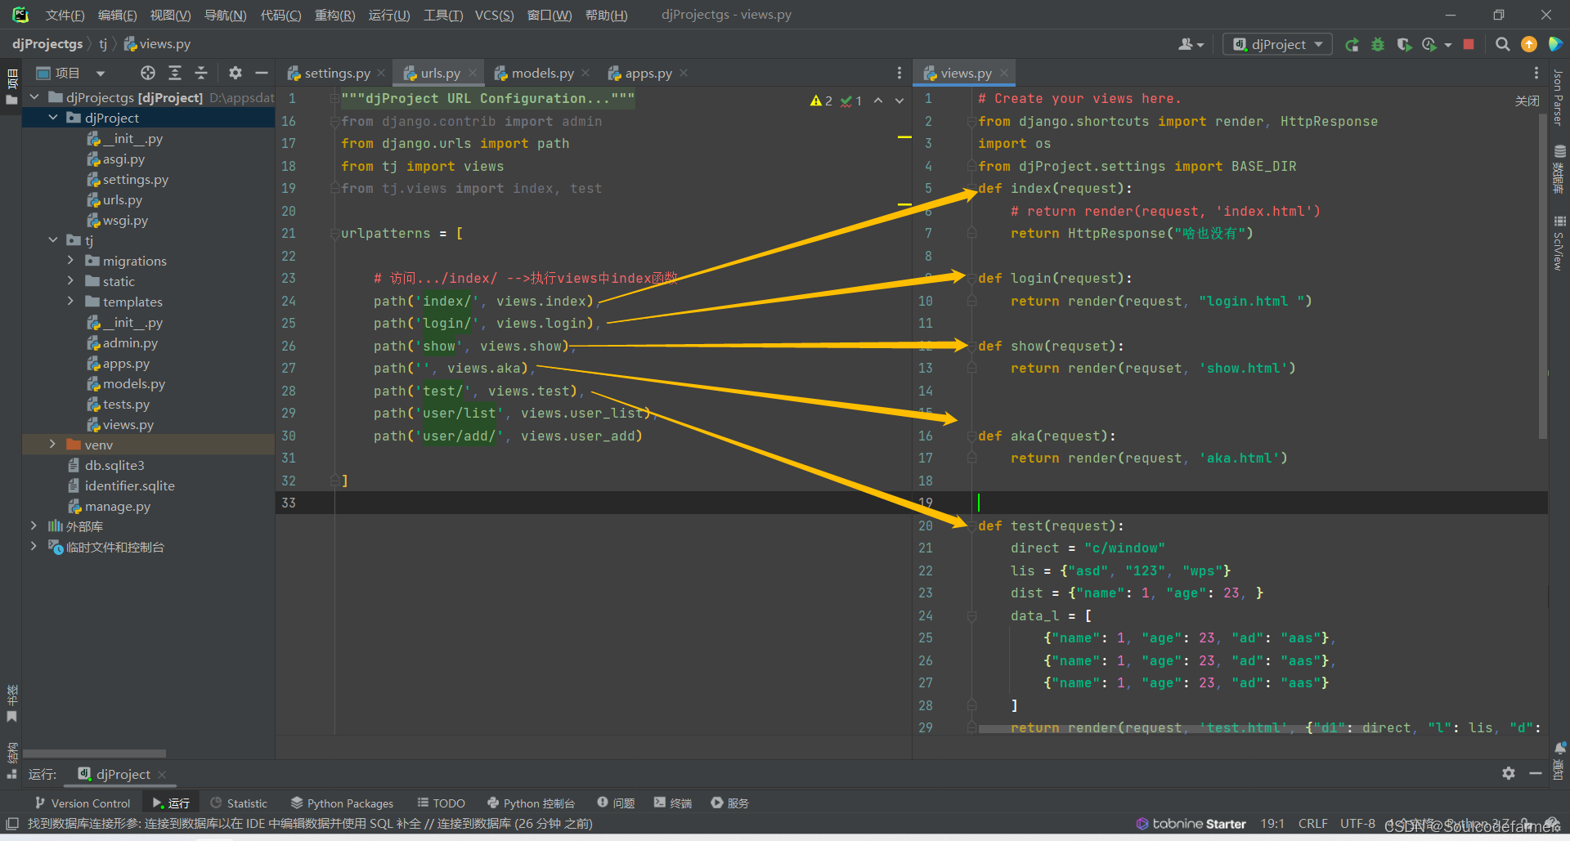The height and width of the screenshot is (841, 1570).
Task: Click the Debug bug icon
Action: tap(1378, 44)
